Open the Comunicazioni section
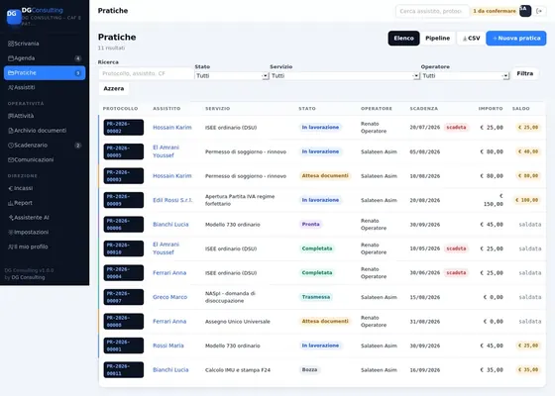Screen dimensions: 555x396 point(45,159)
